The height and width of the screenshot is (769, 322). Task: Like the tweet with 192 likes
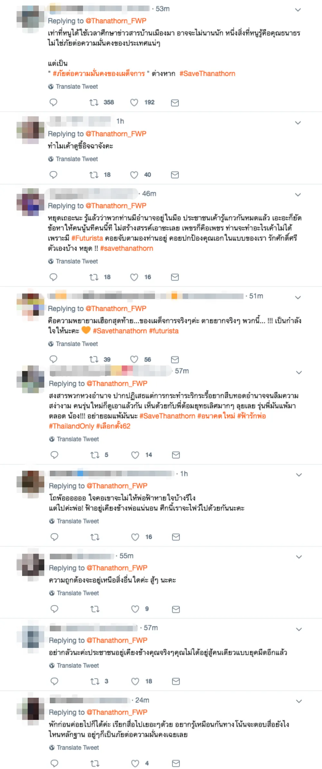[134, 102]
